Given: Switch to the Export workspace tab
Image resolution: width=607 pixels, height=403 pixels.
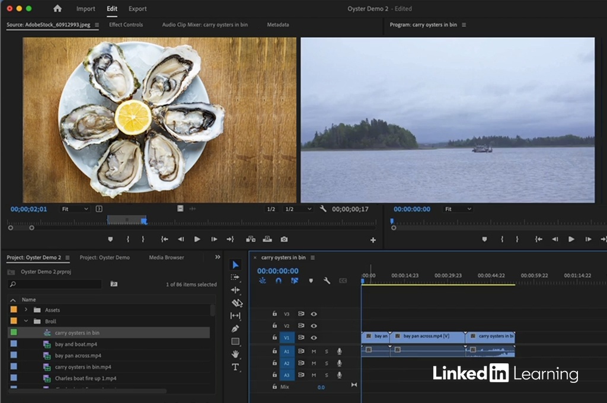Looking at the screenshot, I should tap(138, 9).
